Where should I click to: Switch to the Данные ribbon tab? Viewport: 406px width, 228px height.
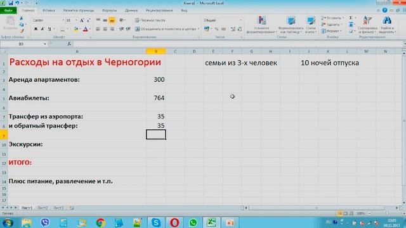coord(131,11)
